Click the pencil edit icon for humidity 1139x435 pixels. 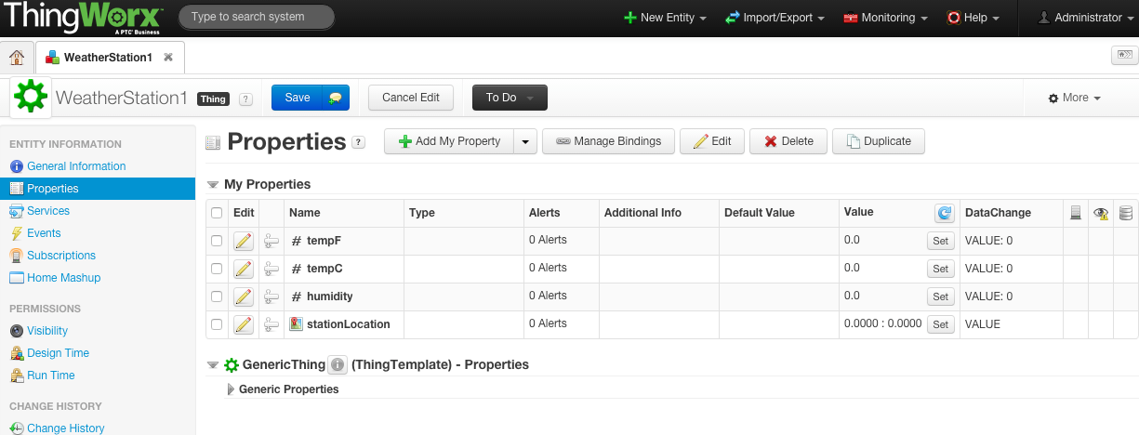click(x=243, y=297)
